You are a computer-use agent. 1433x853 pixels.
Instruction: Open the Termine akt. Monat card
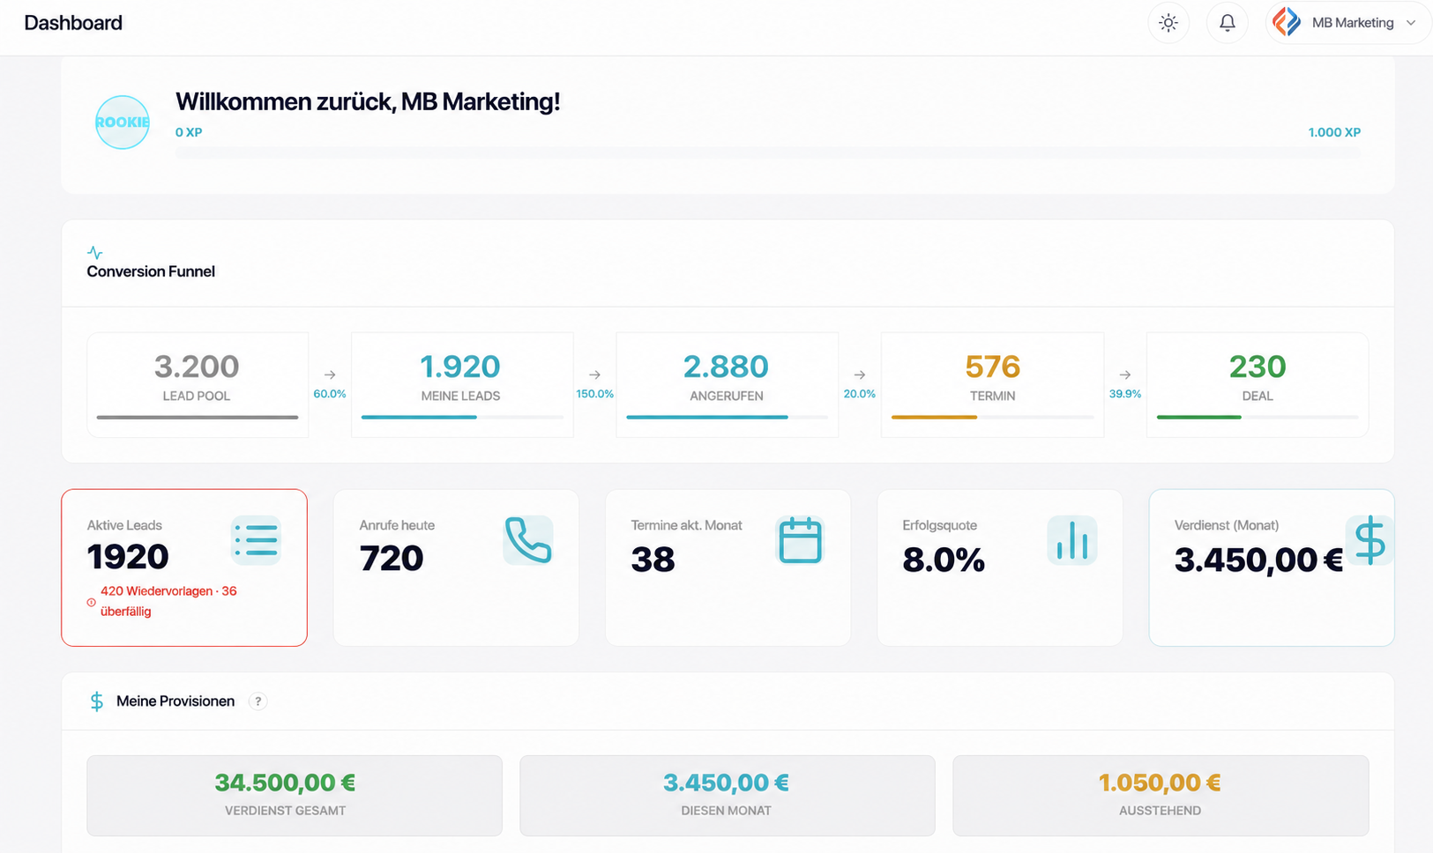pos(728,567)
